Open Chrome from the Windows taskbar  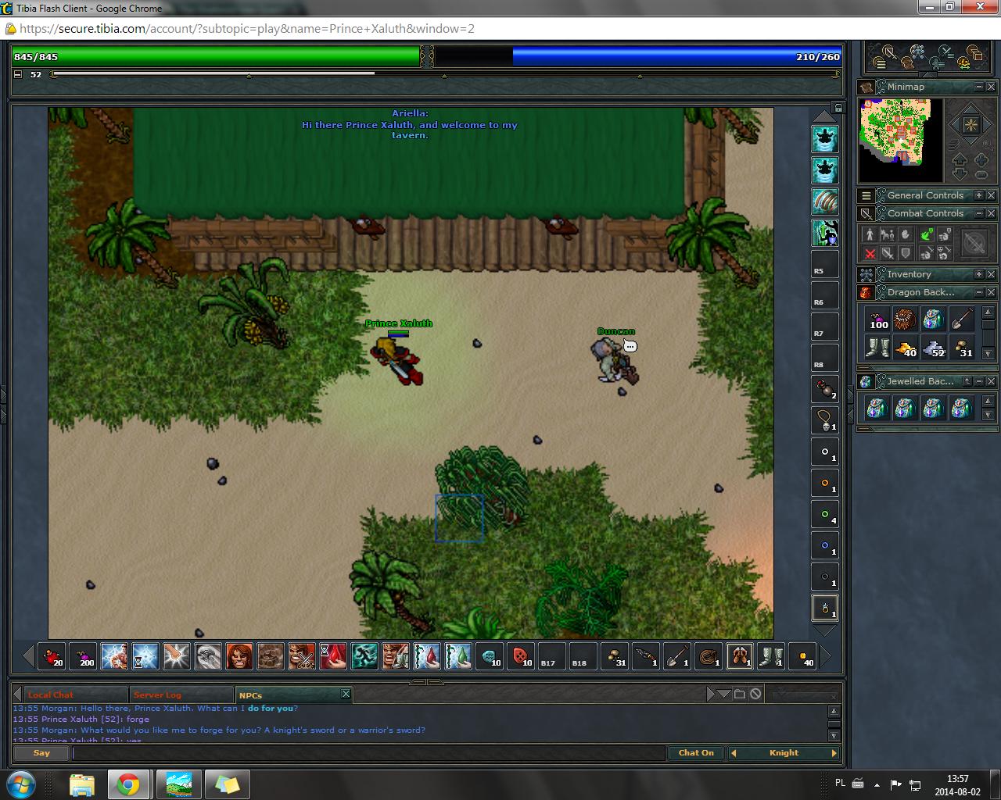tap(128, 784)
